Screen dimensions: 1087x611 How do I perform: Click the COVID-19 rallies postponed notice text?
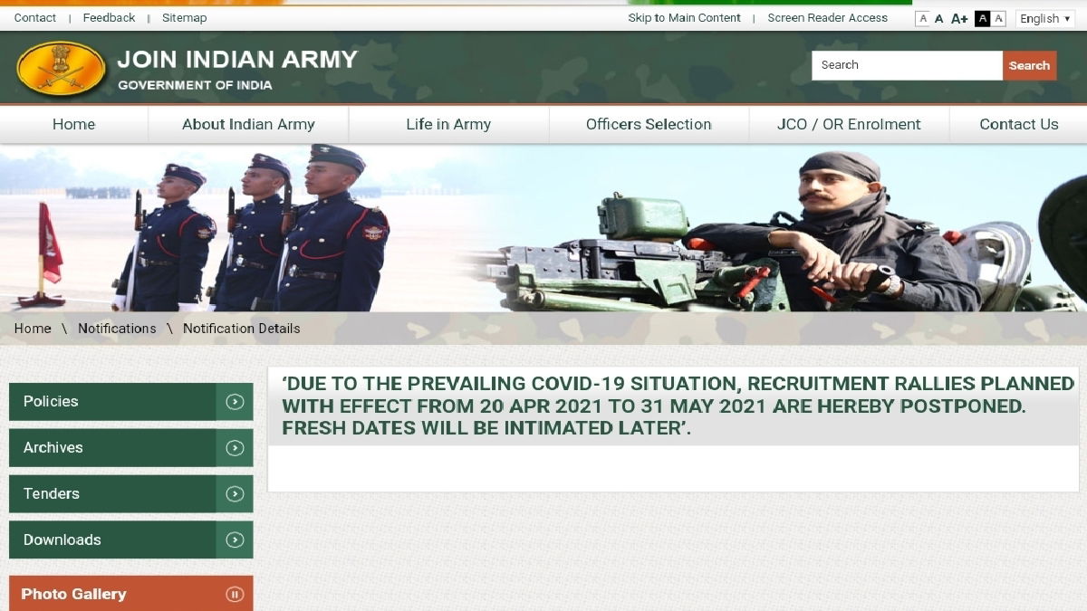(678, 406)
